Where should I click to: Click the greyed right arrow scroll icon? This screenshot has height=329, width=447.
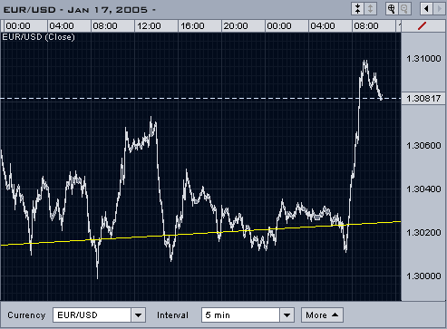439,9
